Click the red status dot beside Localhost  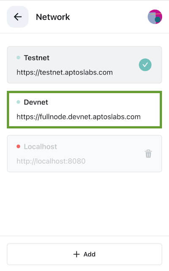coord(18,147)
